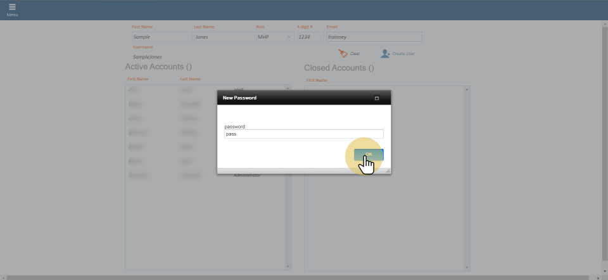Click the Clear broom icon
This screenshot has height=280, width=608.
click(x=343, y=54)
